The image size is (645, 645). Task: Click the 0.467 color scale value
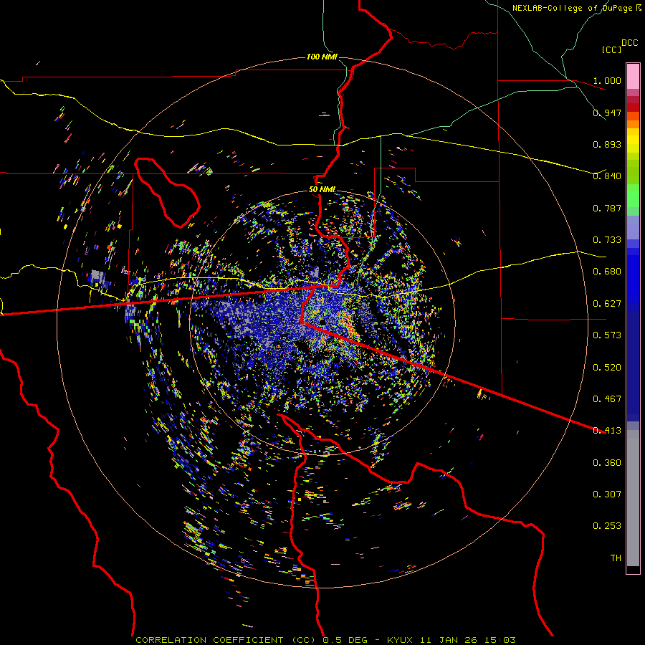pyautogui.click(x=607, y=399)
